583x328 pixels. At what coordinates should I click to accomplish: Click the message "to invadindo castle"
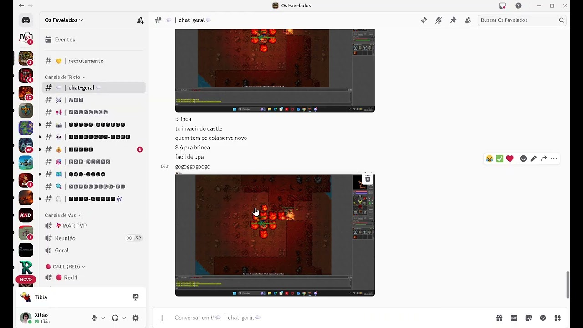pyautogui.click(x=199, y=128)
